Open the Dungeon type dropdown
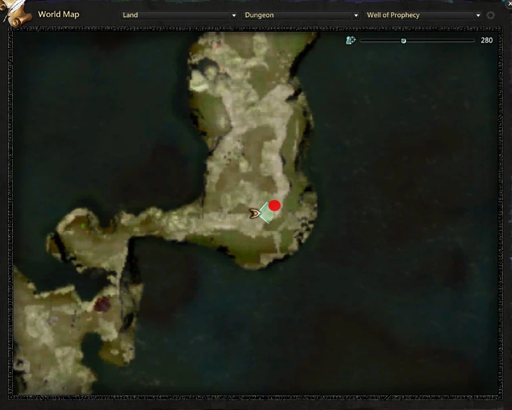Image resolution: width=512 pixels, height=410 pixels. tap(301, 15)
